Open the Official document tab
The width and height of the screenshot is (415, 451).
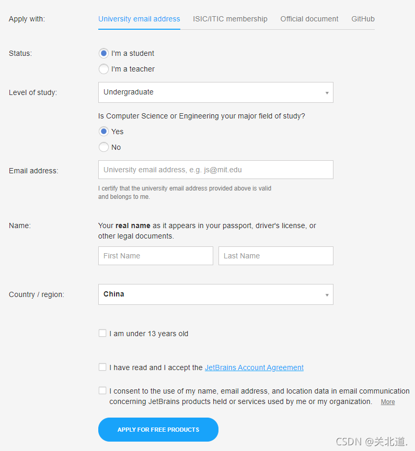(x=309, y=19)
